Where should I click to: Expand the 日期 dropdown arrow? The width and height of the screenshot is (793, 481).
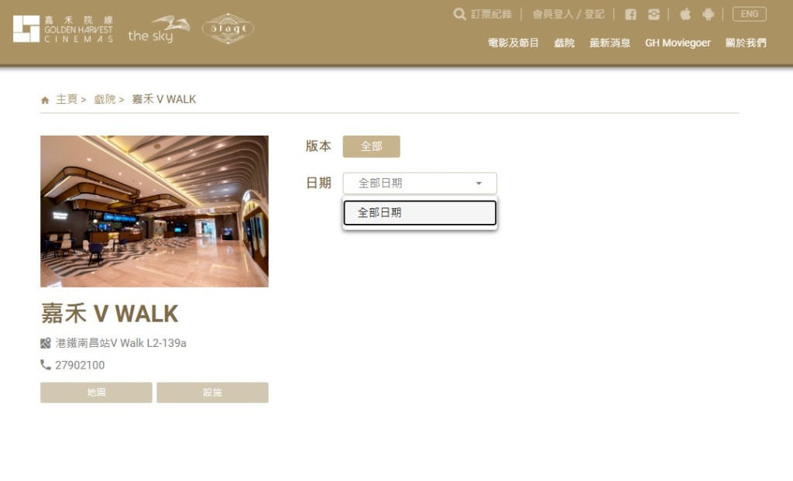pos(479,183)
